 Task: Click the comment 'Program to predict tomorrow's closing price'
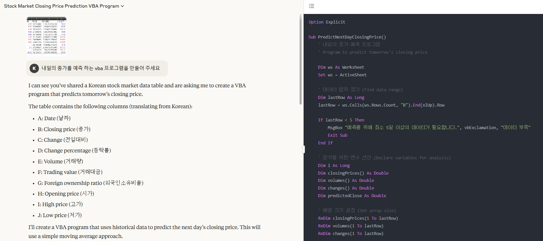click(373, 52)
